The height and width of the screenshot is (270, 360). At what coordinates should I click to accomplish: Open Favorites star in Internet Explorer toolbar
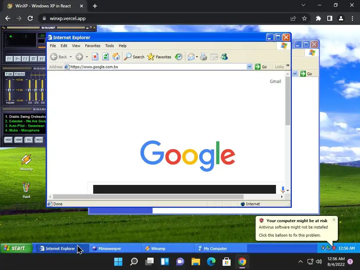pyautogui.click(x=159, y=57)
